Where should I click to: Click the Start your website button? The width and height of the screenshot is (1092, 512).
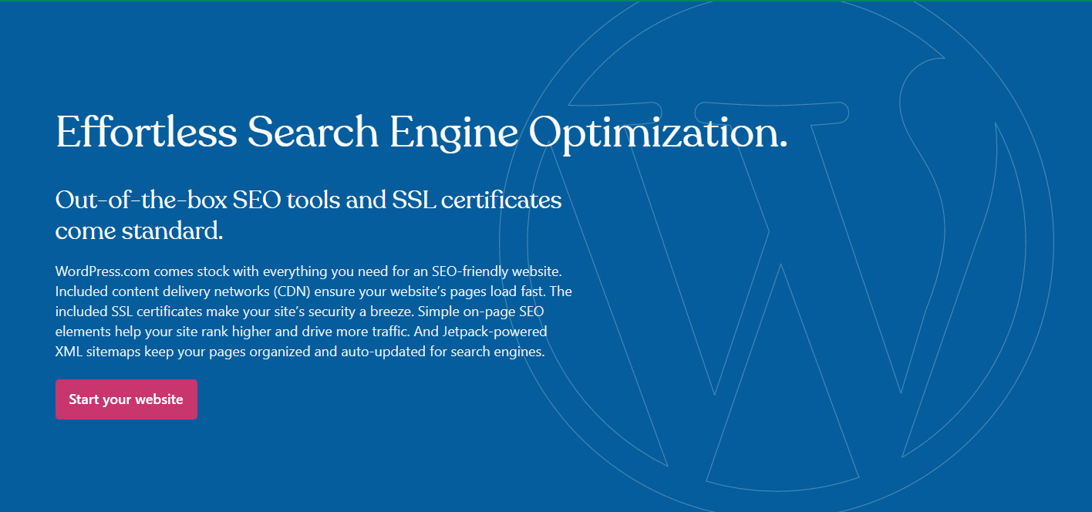[126, 399]
